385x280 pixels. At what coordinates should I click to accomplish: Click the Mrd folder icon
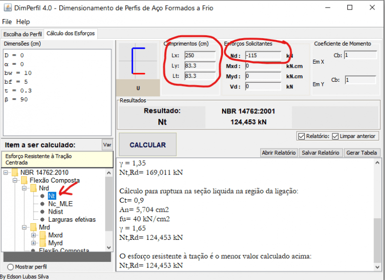(x=34, y=227)
